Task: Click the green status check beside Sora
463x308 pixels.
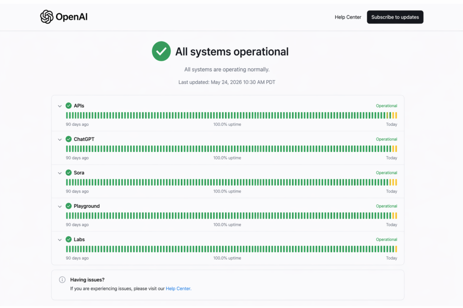Action: tap(69, 172)
